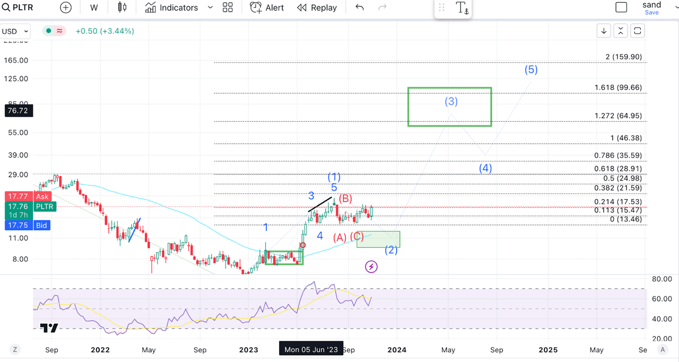The image size is (679, 362).
Task: Toggle the green market status dot
Action: pyautogui.click(x=48, y=31)
